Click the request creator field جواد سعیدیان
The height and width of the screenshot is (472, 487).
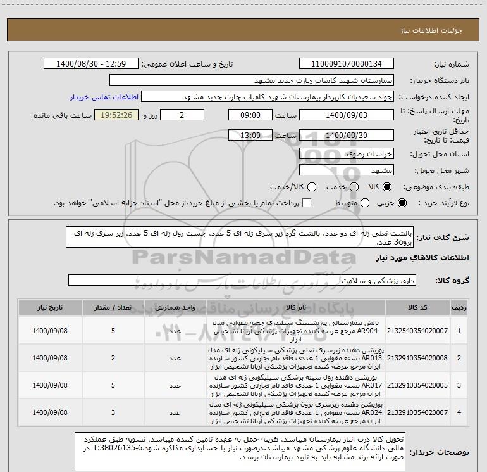tap(268, 97)
